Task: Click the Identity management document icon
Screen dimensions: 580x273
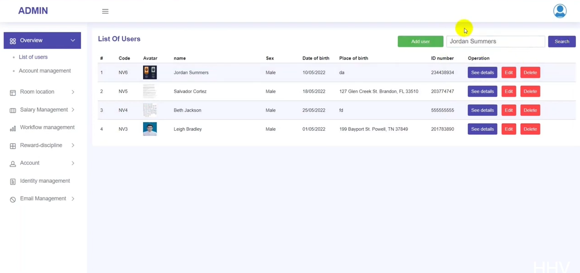Action: click(13, 181)
